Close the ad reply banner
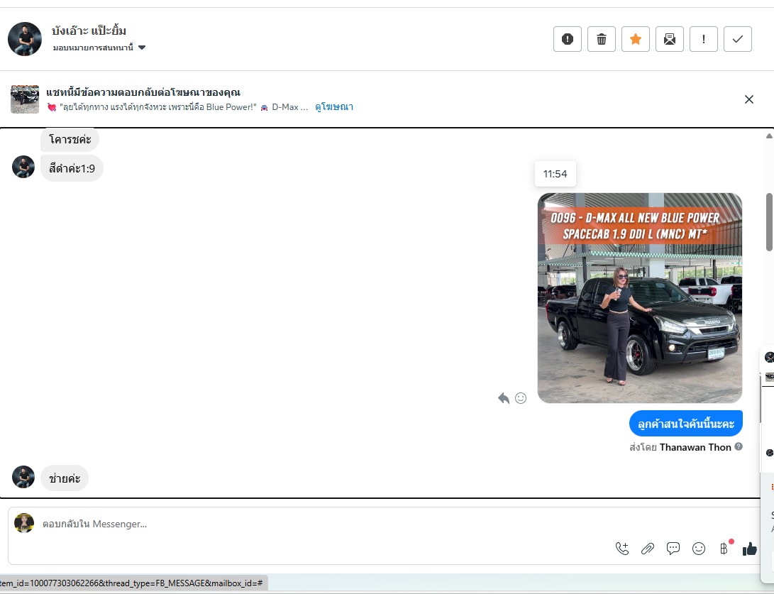 749,99
